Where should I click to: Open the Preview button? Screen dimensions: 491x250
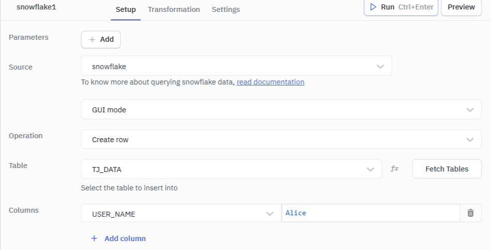click(461, 7)
